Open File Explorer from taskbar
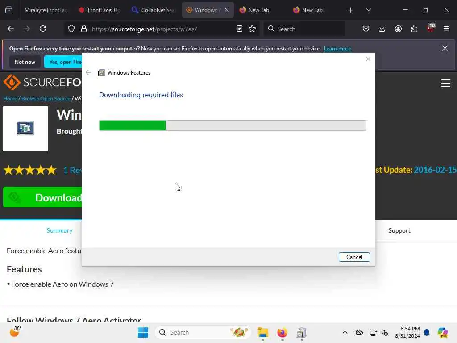Image resolution: width=457 pixels, height=343 pixels. [262, 332]
